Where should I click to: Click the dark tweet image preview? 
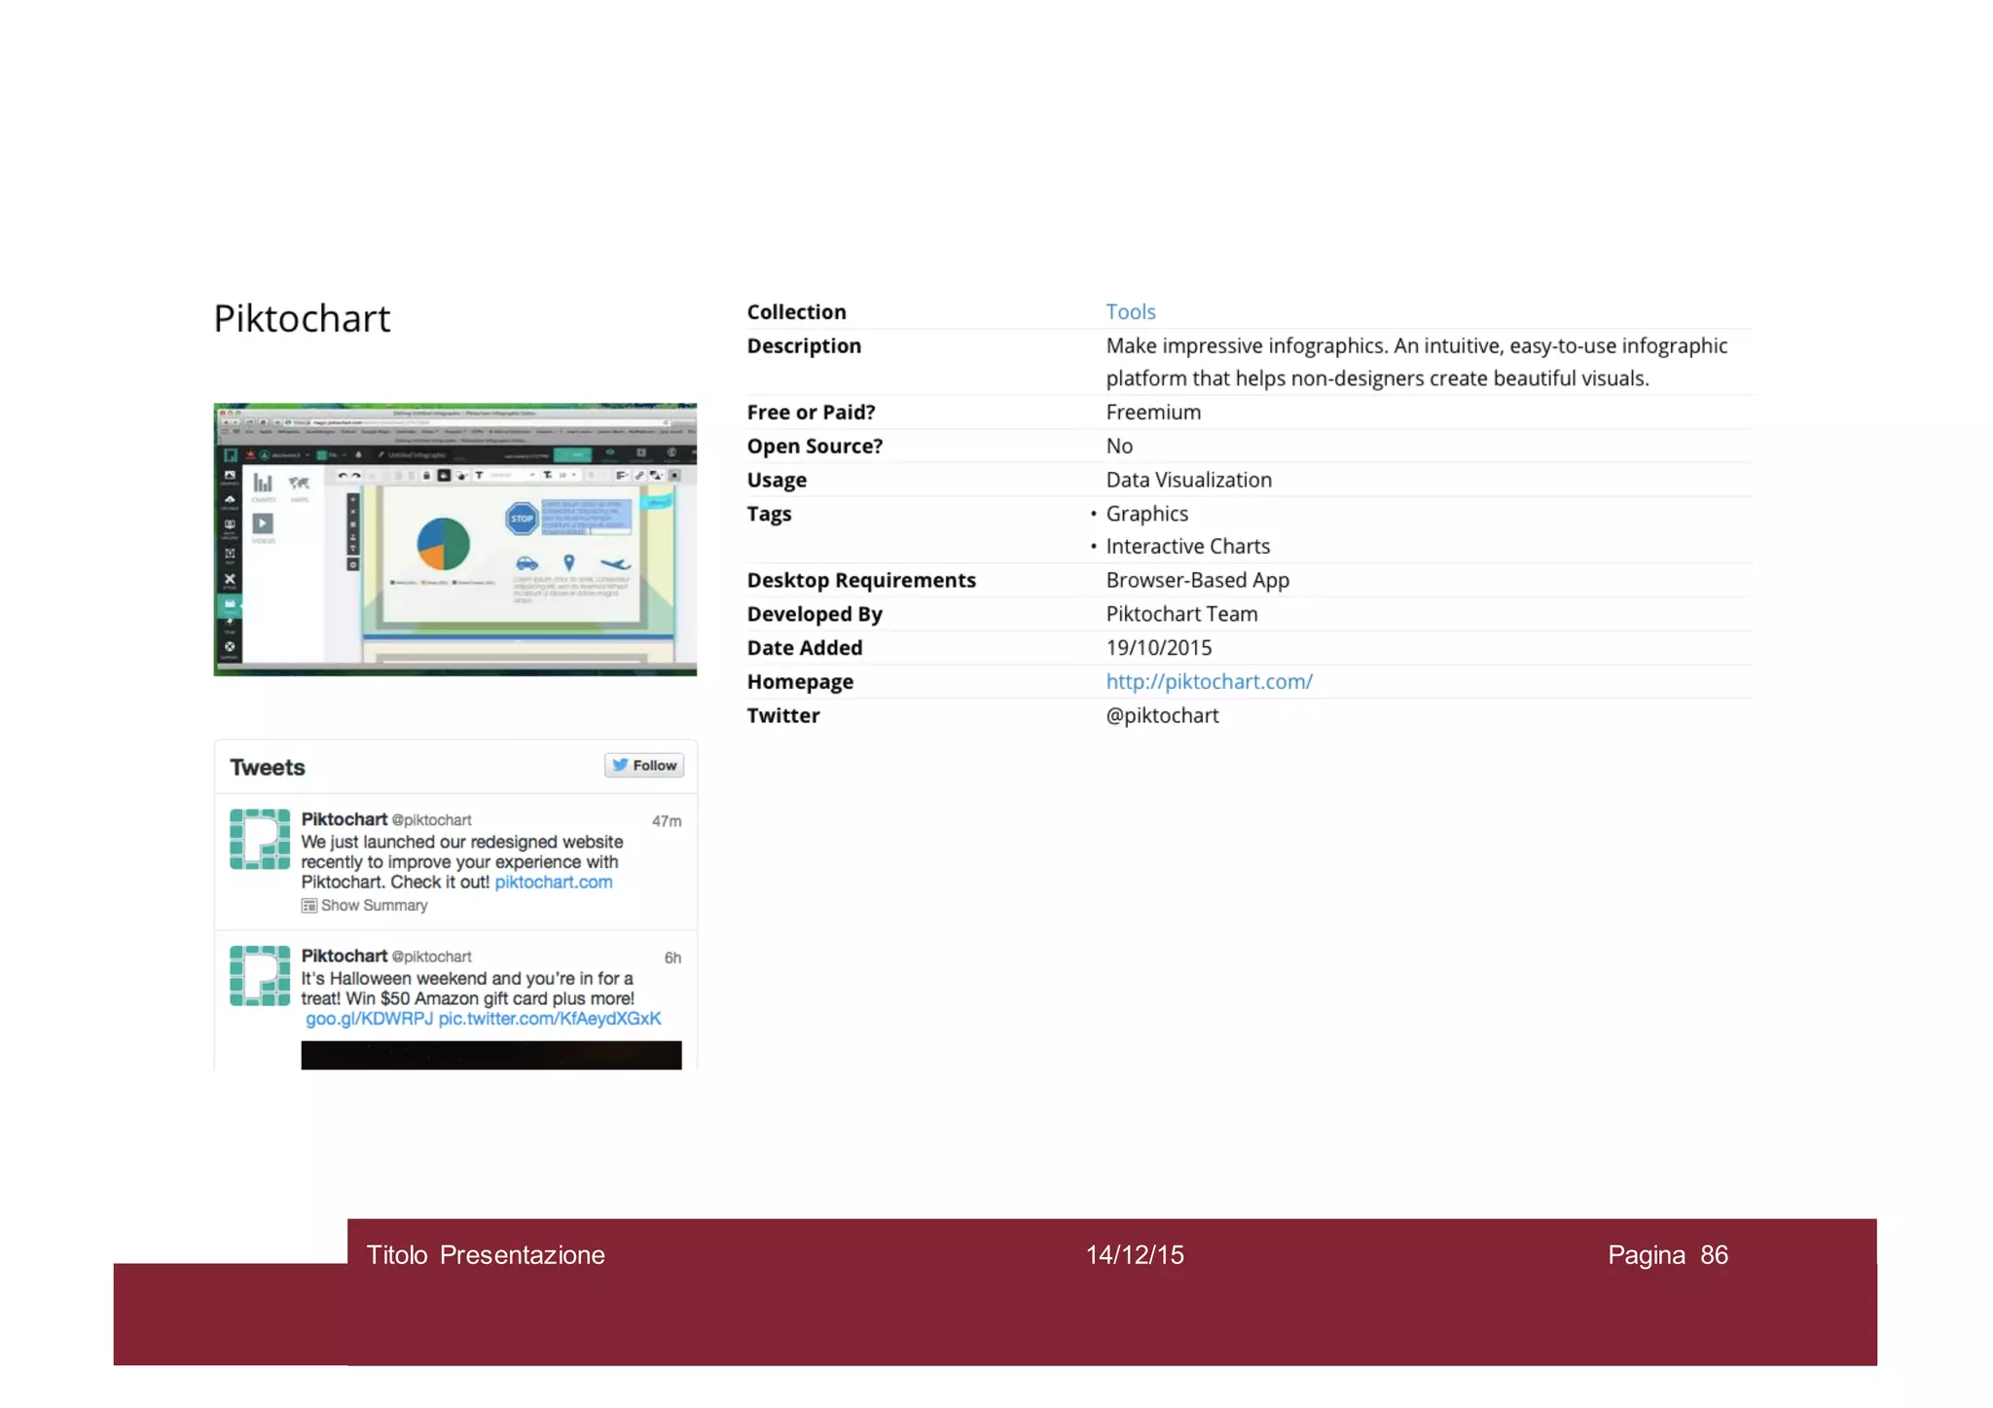[x=490, y=1055]
